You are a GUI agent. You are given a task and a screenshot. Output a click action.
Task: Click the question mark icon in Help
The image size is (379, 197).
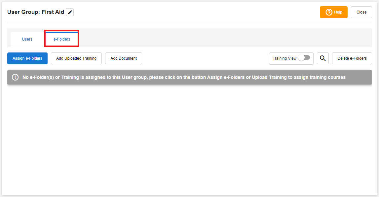[x=329, y=12]
